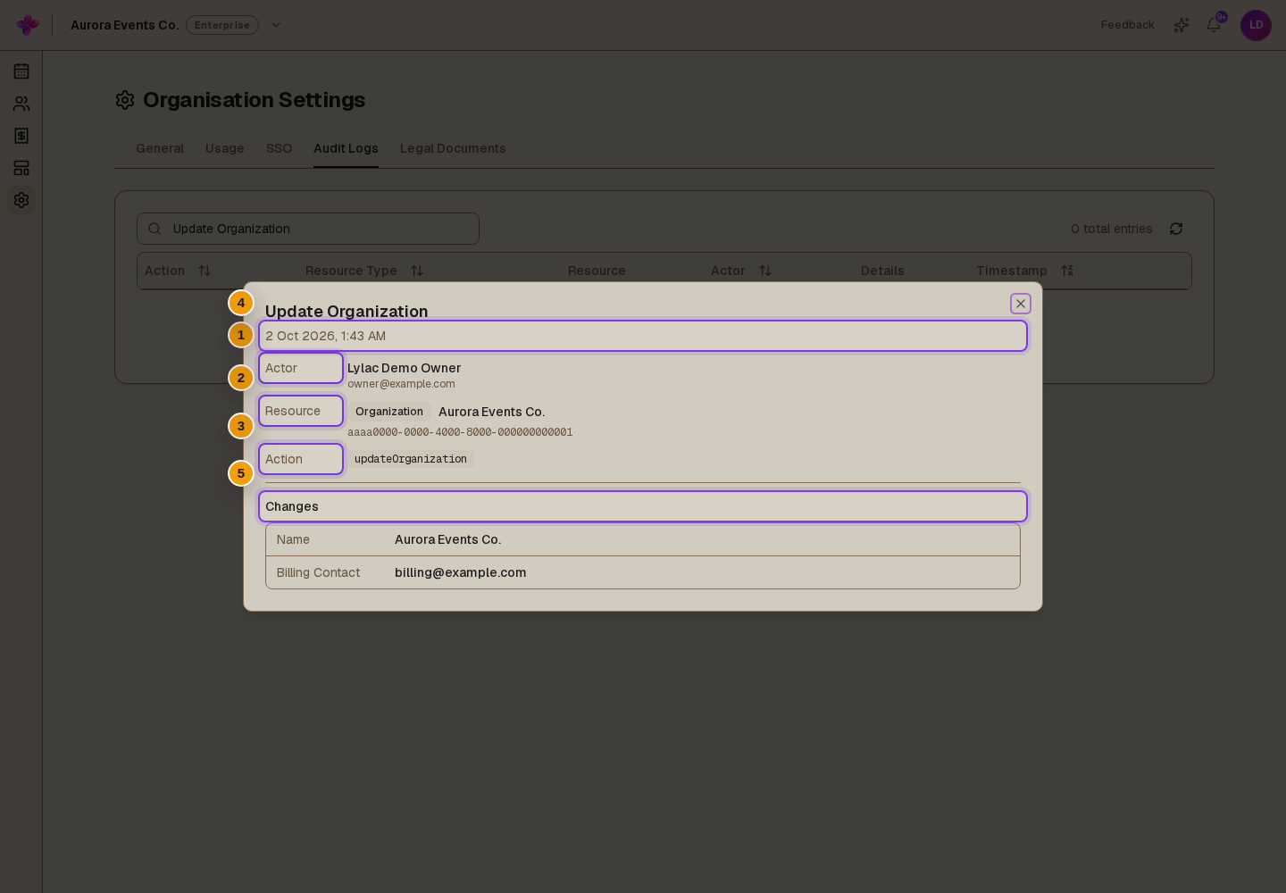Image resolution: width=1286 pixels, height=893 pixels.
Task: Go to the people icon in sidebar
Action: [x=21, y=104]
